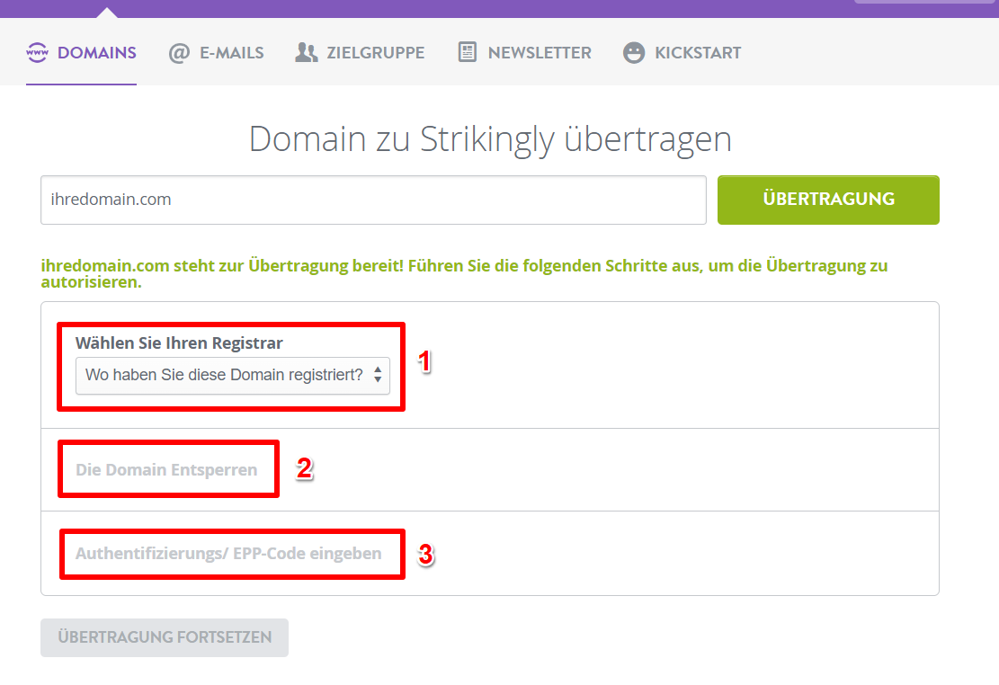Expand the Die Domain Entsperren step
This screenshot has width=999, height=685.
(166, 469)
